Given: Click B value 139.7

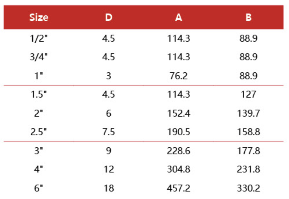Looking at the screenshot, I should (249, 113).
